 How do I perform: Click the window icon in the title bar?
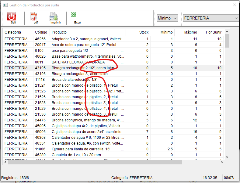(5, 5)
